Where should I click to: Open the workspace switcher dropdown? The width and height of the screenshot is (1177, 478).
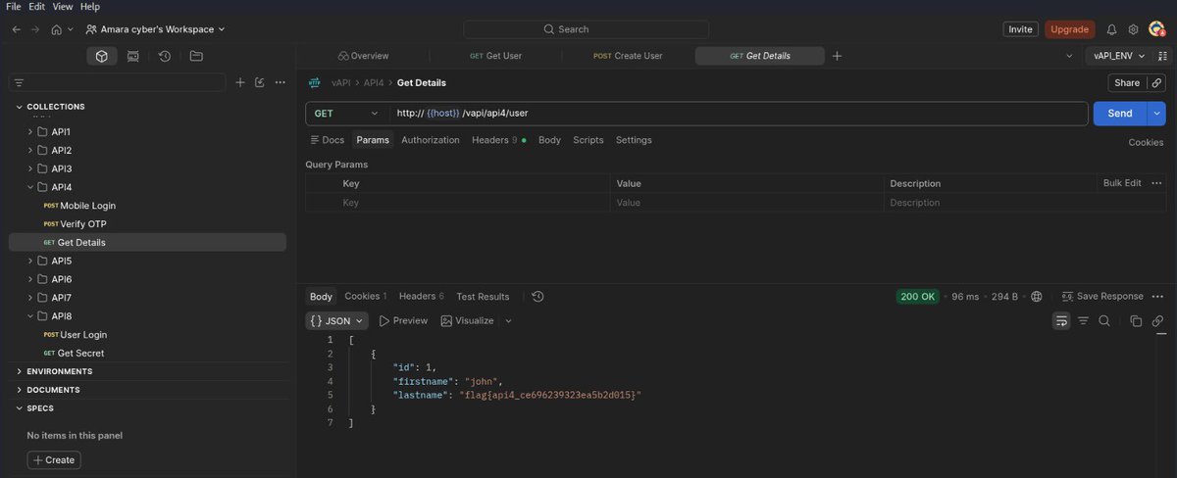(155, 29)
